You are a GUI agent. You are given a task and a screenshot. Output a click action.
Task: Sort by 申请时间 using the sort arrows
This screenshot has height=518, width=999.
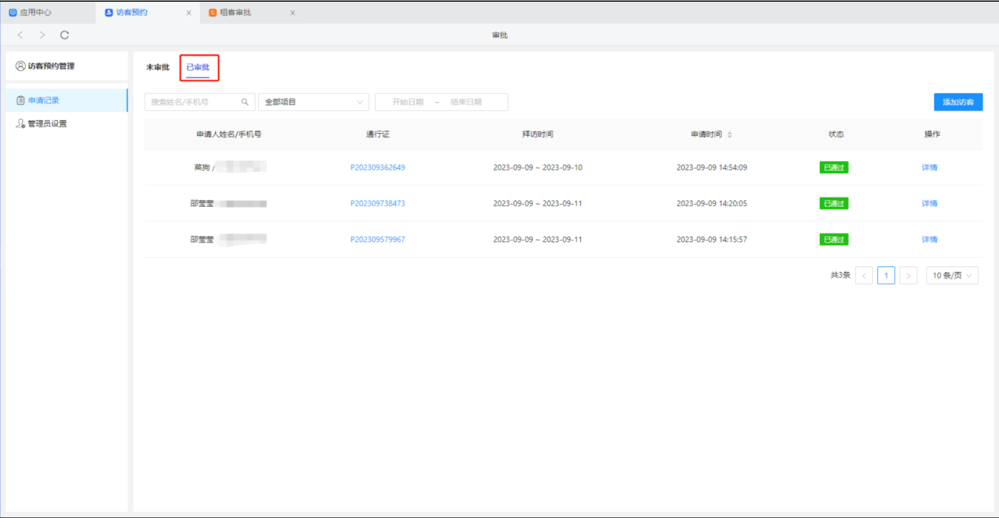coord(729,135)
